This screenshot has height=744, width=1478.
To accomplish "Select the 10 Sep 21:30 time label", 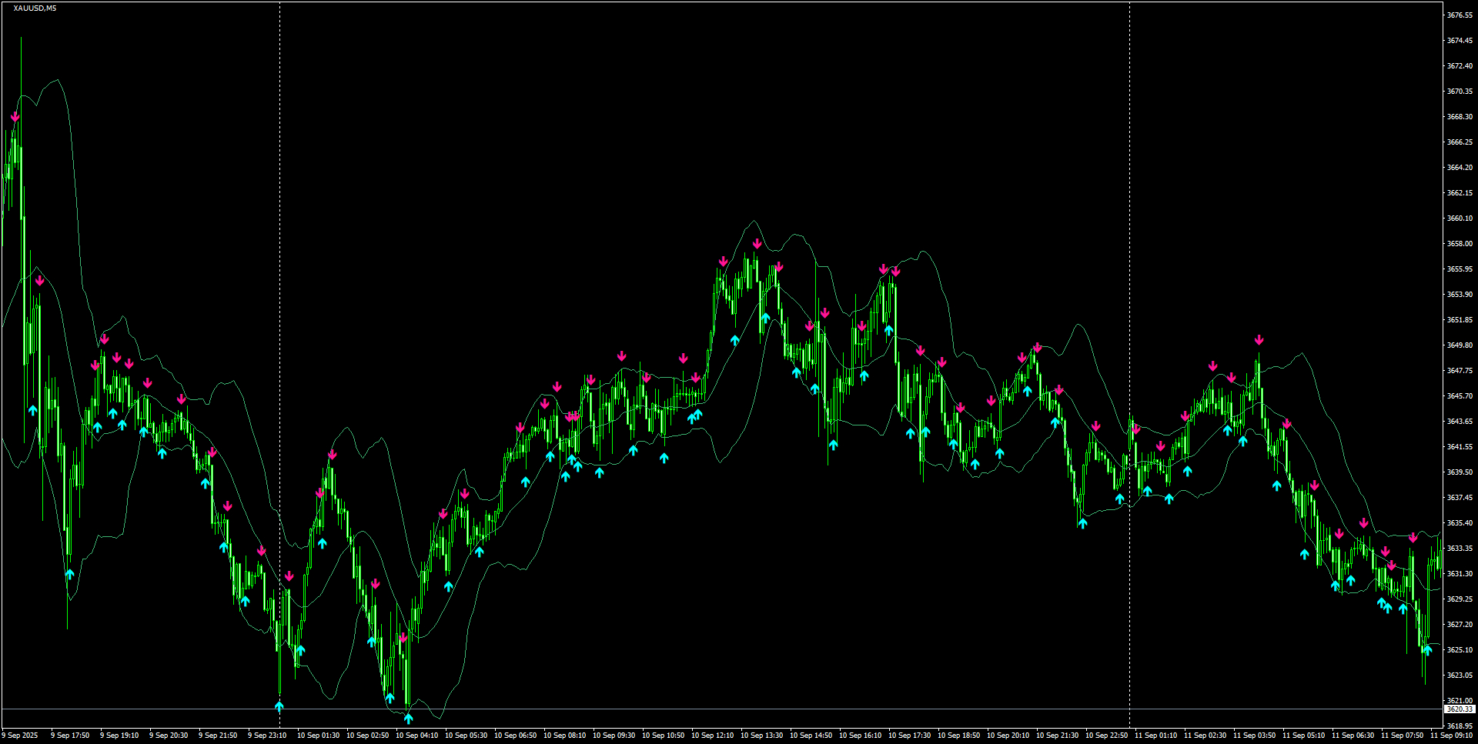I will (1057, 736).
